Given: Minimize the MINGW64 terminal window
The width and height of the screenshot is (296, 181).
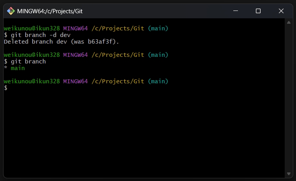Looking at the screenshot, I should [x=235, y=11].
